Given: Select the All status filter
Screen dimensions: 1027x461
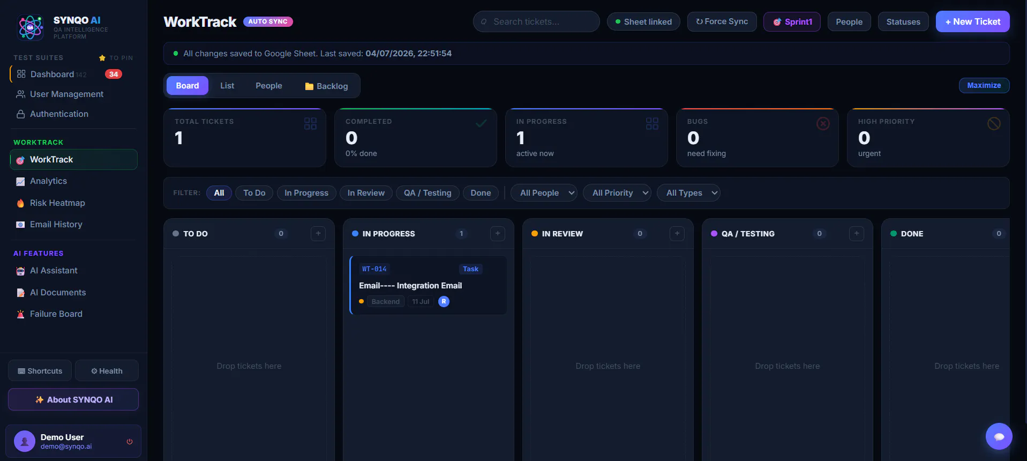Looking at the screenshot, I should [x=219, y=193].
